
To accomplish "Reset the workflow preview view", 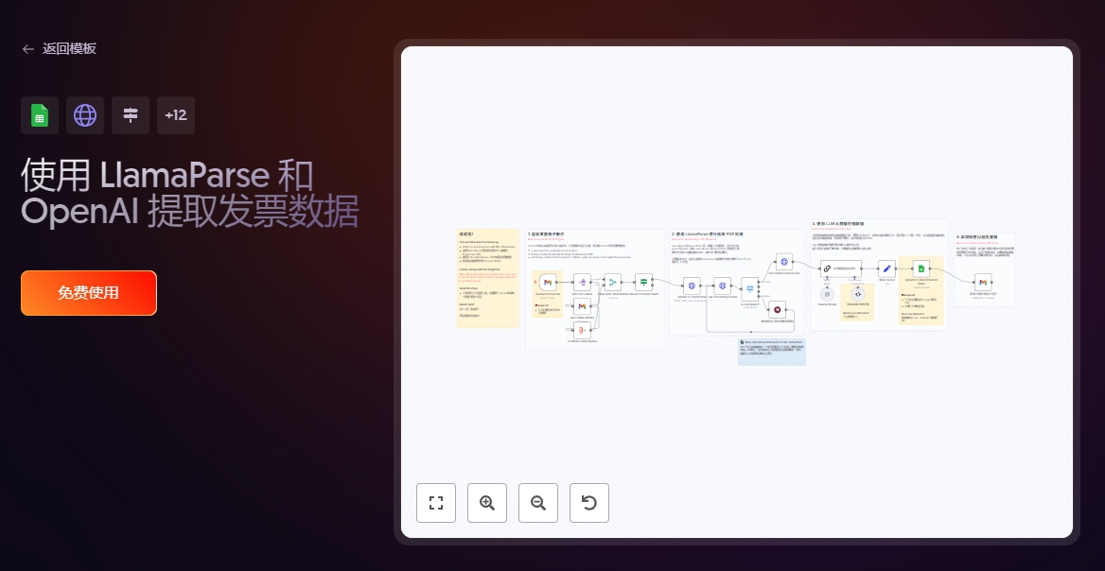I will tap(589, 503).
